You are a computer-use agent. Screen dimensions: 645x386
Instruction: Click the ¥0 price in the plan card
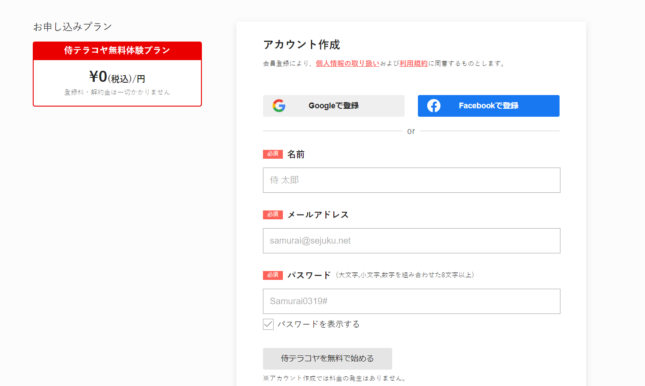(99, 77)
